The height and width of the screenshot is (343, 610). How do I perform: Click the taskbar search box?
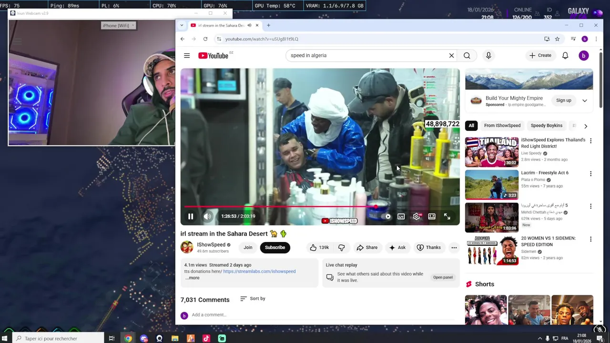click(58, 339)
